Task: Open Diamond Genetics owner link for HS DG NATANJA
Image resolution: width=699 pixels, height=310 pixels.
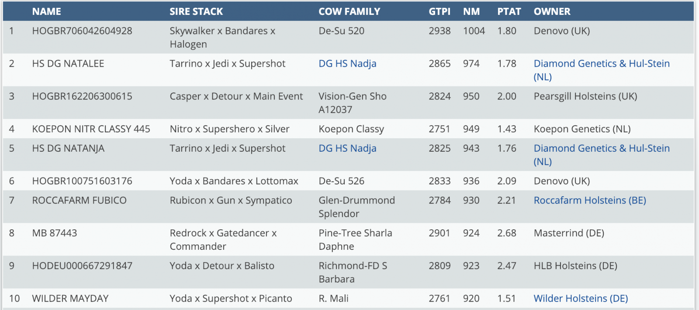Action: click(601, 148)
